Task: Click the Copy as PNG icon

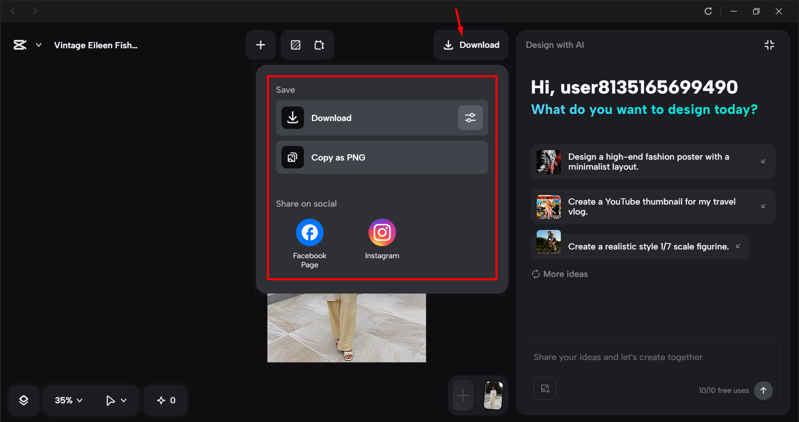Action: pos(293,157)
